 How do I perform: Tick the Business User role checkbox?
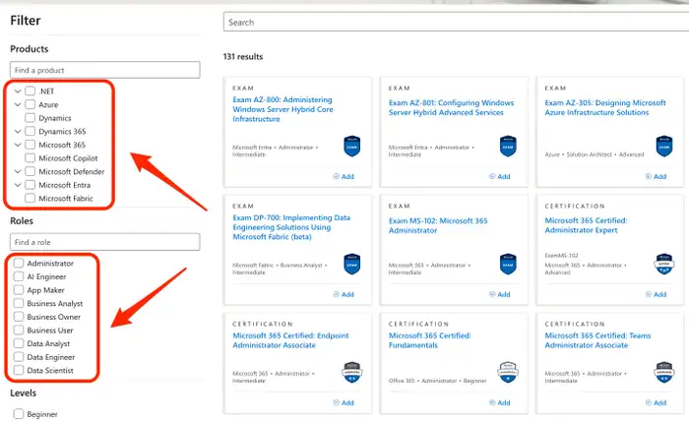[19, 331]
